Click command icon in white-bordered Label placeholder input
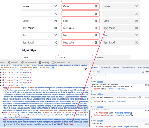149x128 pixels. (x=55, y=21)
